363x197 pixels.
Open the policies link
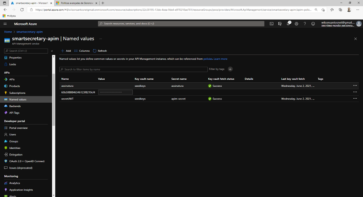coord(208,59)
